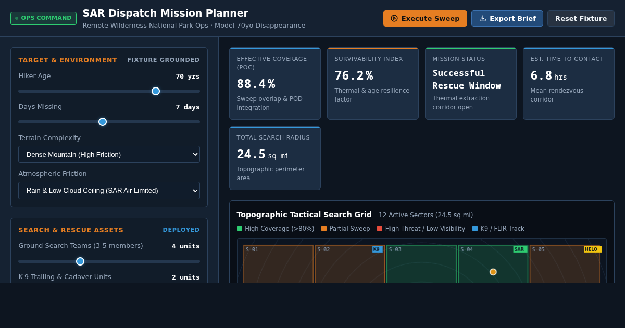Viewport: 625px width, 328px height.
Task: Click the '76.2%' survivability value
Action: 354,75
